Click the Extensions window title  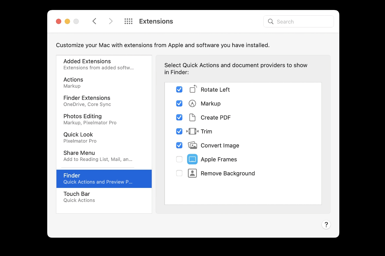[x=156, y=21]
